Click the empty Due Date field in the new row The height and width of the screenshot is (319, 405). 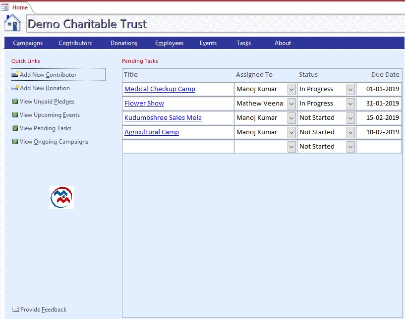click(379, 147)
